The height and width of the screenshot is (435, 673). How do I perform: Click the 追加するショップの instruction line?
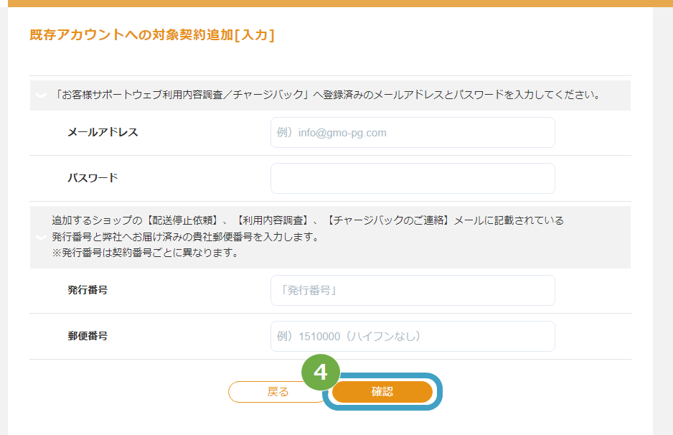tap(308, 220)
